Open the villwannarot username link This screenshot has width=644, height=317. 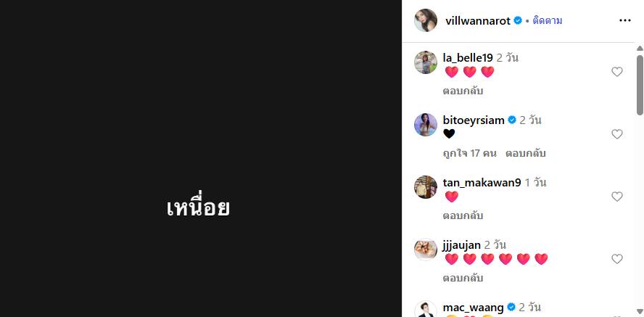(x=478, y=20)
